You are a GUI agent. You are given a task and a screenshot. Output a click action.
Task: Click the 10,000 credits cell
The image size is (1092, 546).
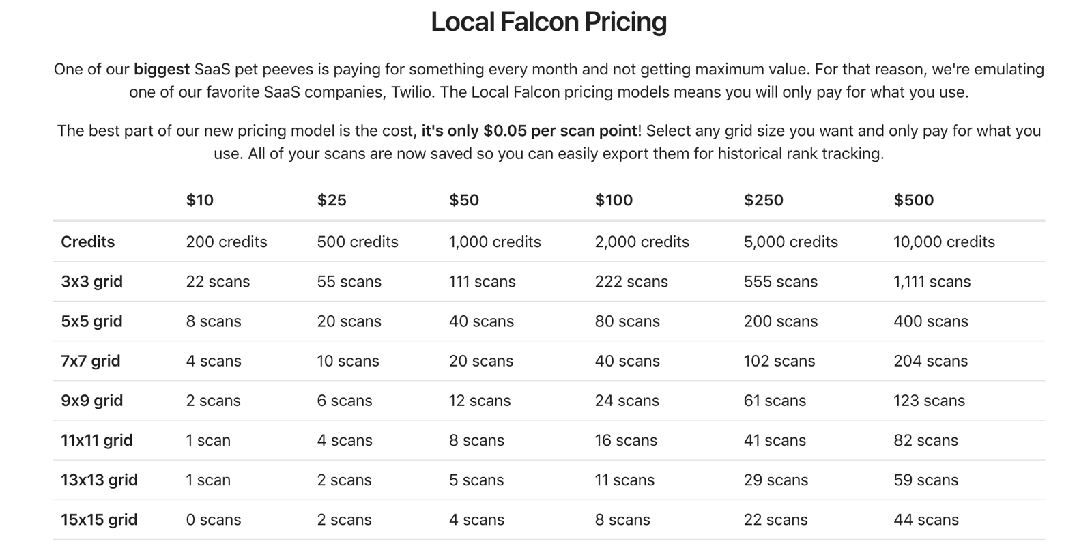944,242
